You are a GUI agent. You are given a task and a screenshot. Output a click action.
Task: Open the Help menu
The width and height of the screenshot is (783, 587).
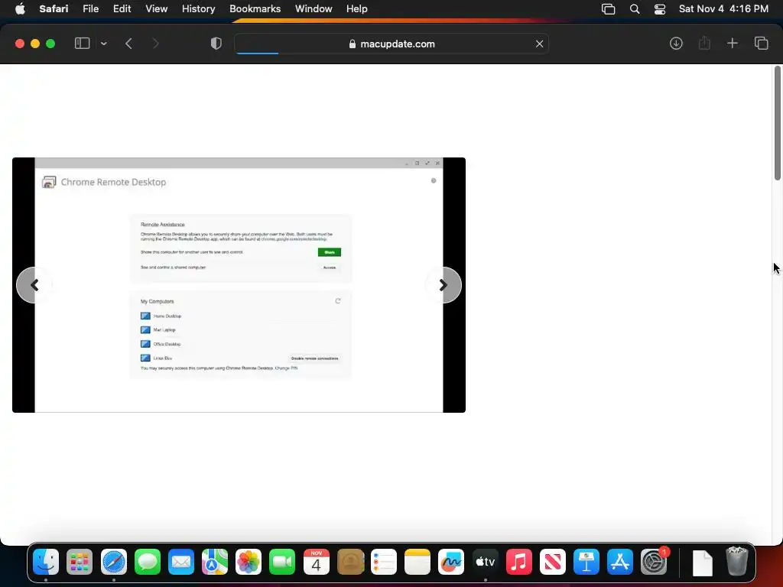point(357,8)
